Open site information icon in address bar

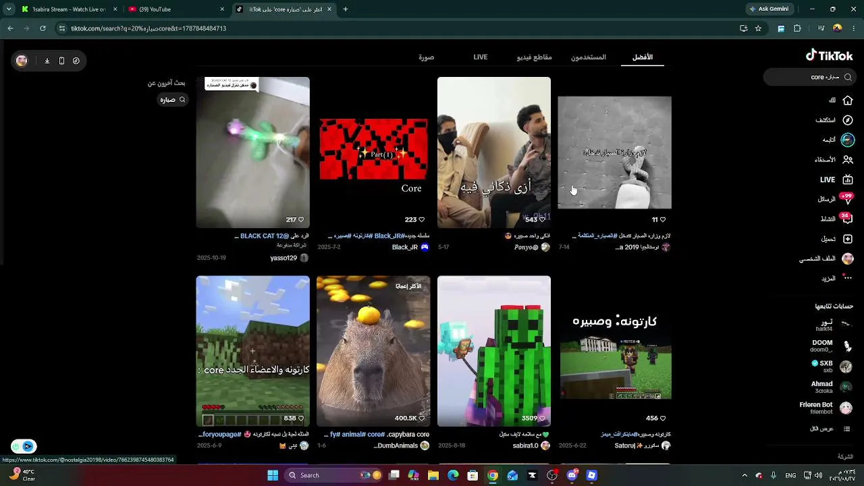point(62,28)
